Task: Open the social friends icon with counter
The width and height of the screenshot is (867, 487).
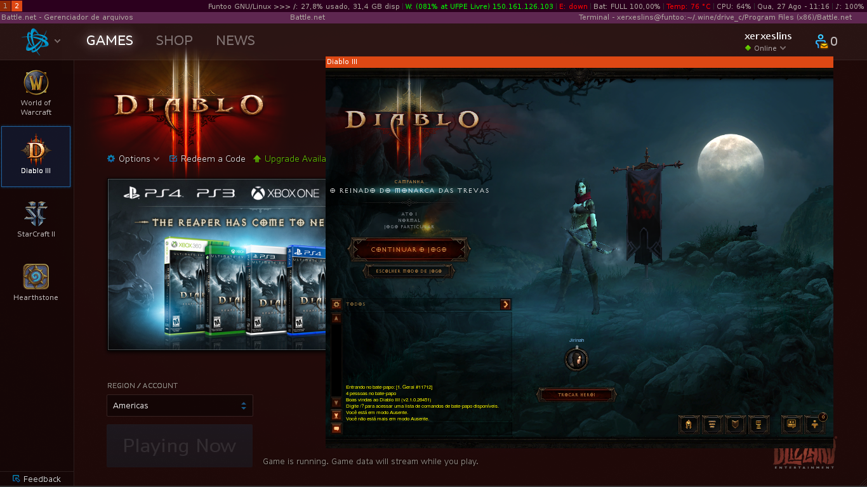Action: pyautogui.click(x=815, y=424)
